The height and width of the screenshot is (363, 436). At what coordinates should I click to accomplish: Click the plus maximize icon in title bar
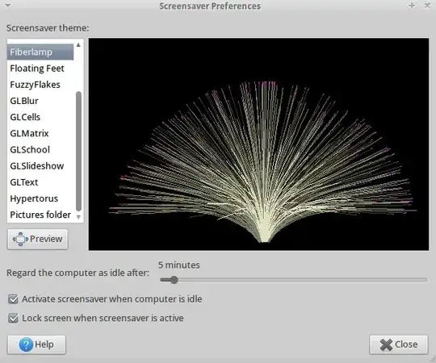(x=412, y=6)
